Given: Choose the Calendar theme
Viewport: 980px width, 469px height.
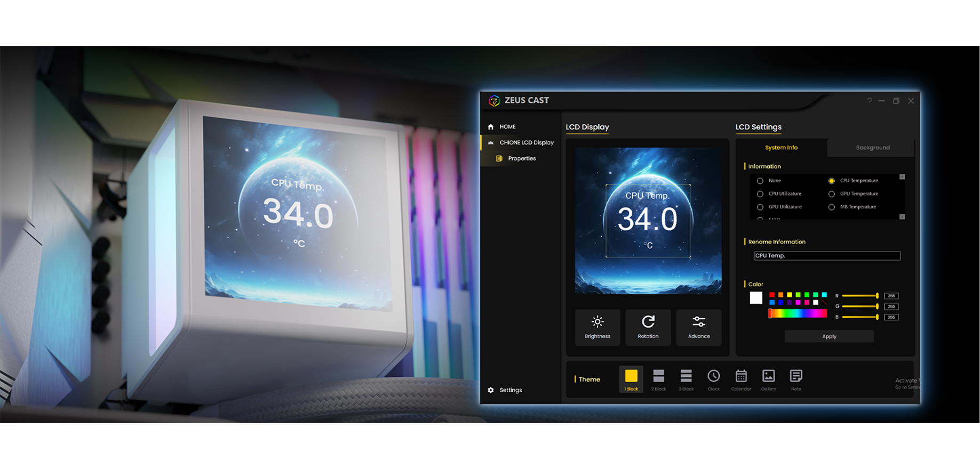Looking at the screenshot, I should 741,379.
